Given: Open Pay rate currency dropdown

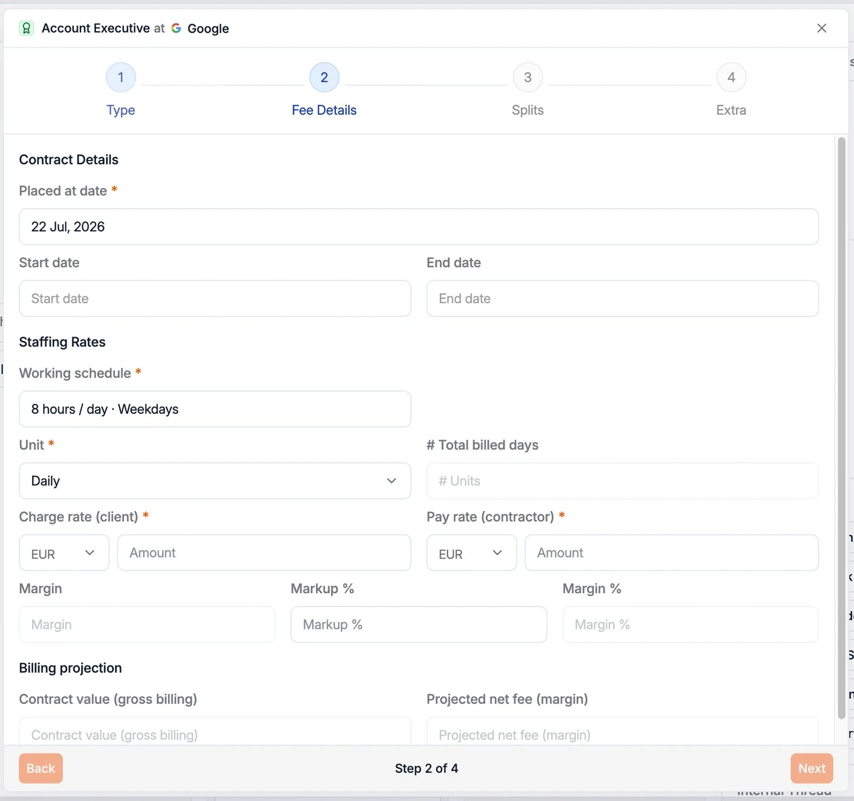Looking at the screenshot, I should click(472, 553).
